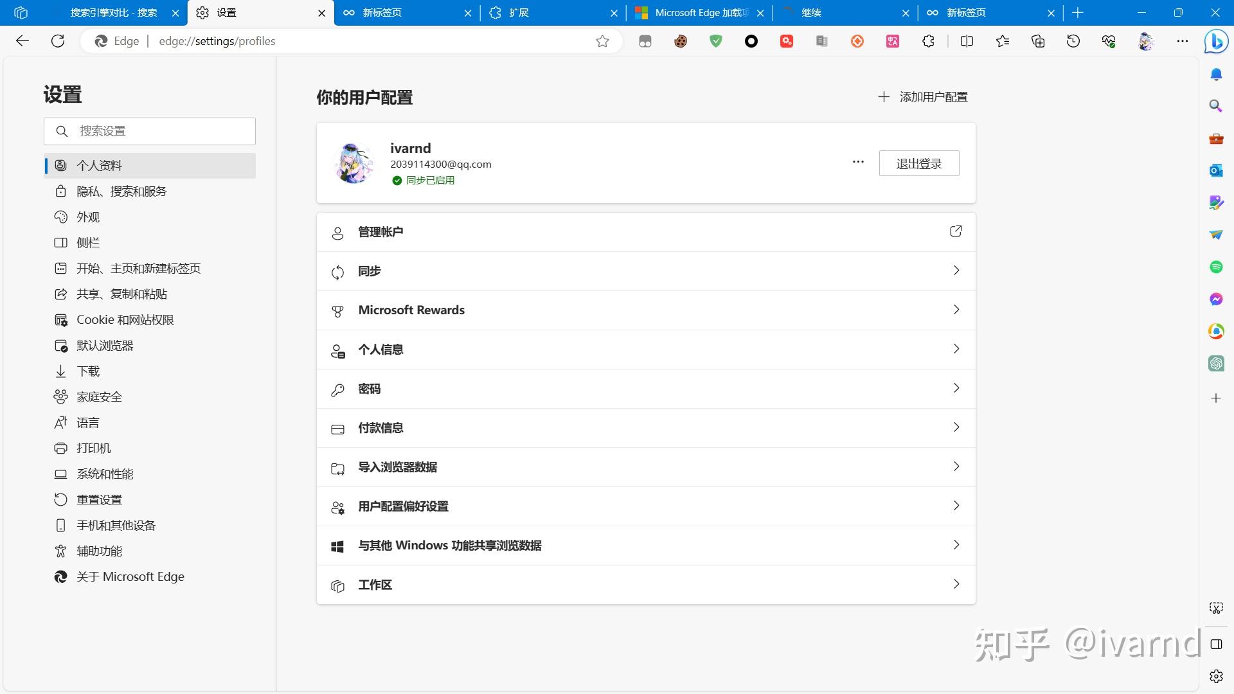Open the profile more options ellipsis
The image size is (1234, 694).
pyautogui.click(x=858, y=162)
